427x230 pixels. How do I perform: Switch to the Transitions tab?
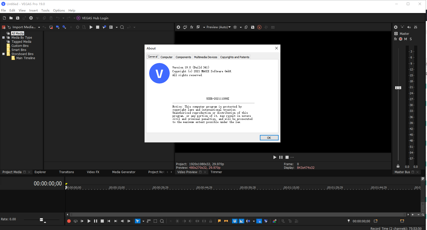66,172
